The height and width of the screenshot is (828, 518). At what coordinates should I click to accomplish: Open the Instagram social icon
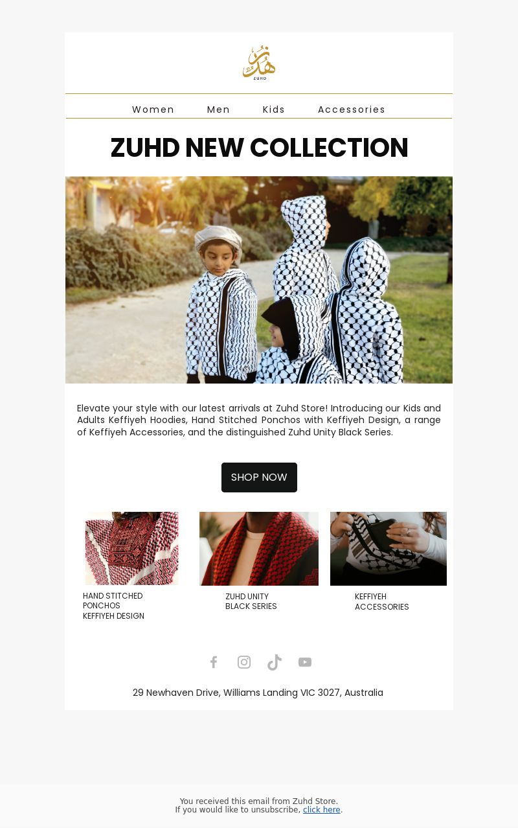[x=244, y=662]
